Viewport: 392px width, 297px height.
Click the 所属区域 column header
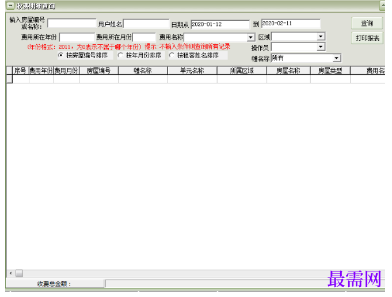click(x=242, y=71)
